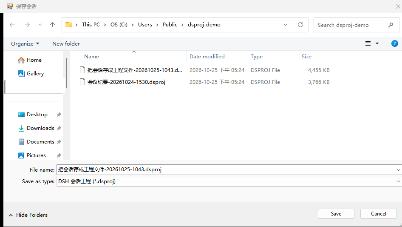Select file 把会话存成工程文件-20261025-1043
Screen dimensions: 402x227
(x=135, y=70)
